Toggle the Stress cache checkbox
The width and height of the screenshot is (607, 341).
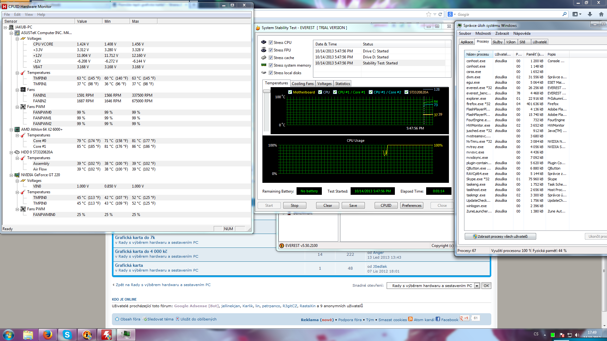click(x=271, y=58)
